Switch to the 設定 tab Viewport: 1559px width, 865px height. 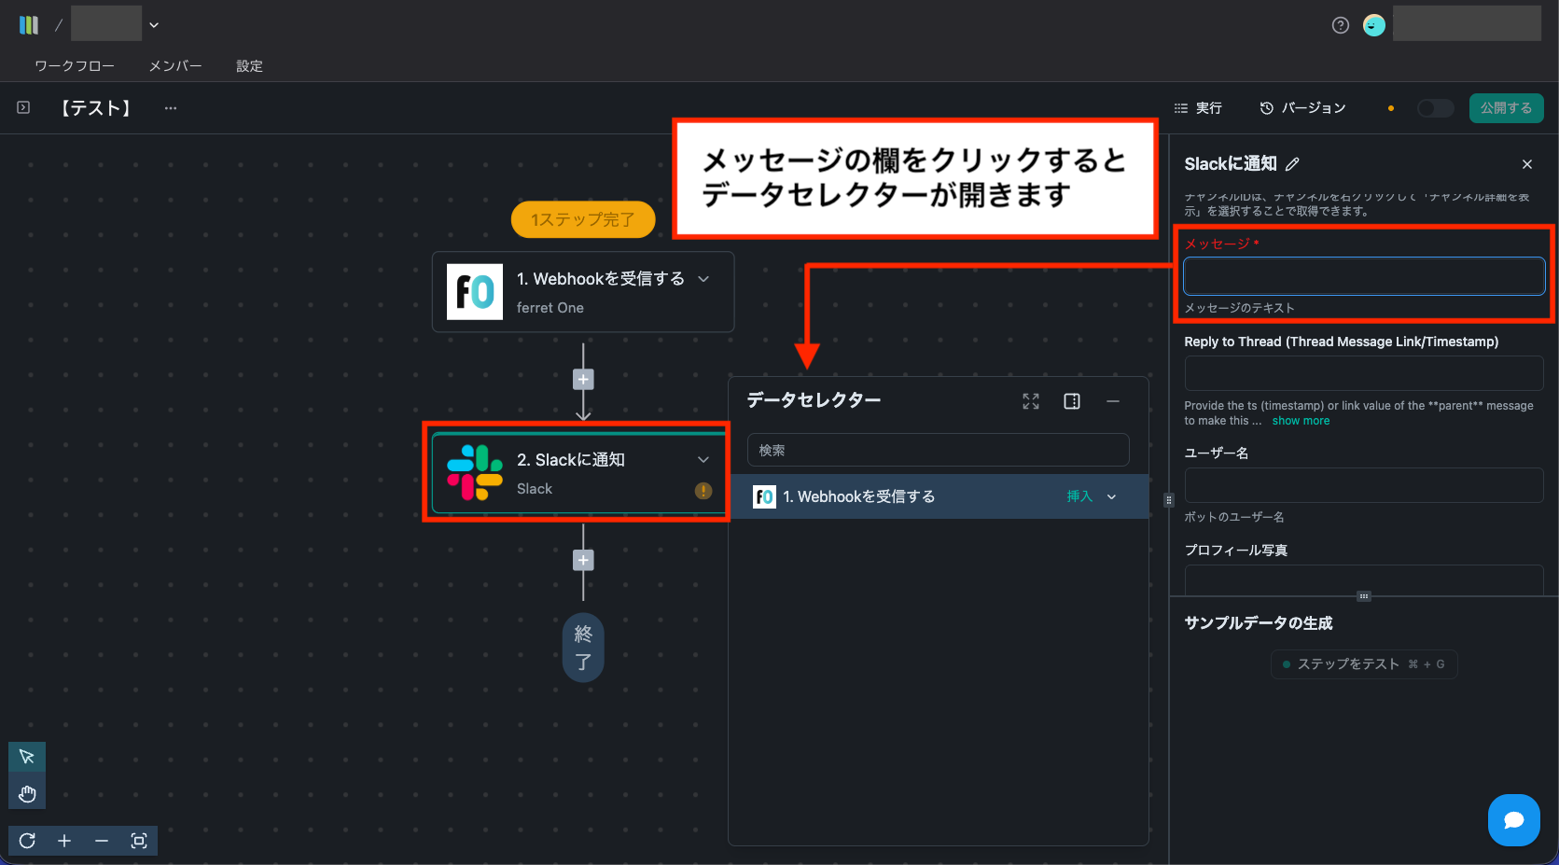[x=249, y=66]
